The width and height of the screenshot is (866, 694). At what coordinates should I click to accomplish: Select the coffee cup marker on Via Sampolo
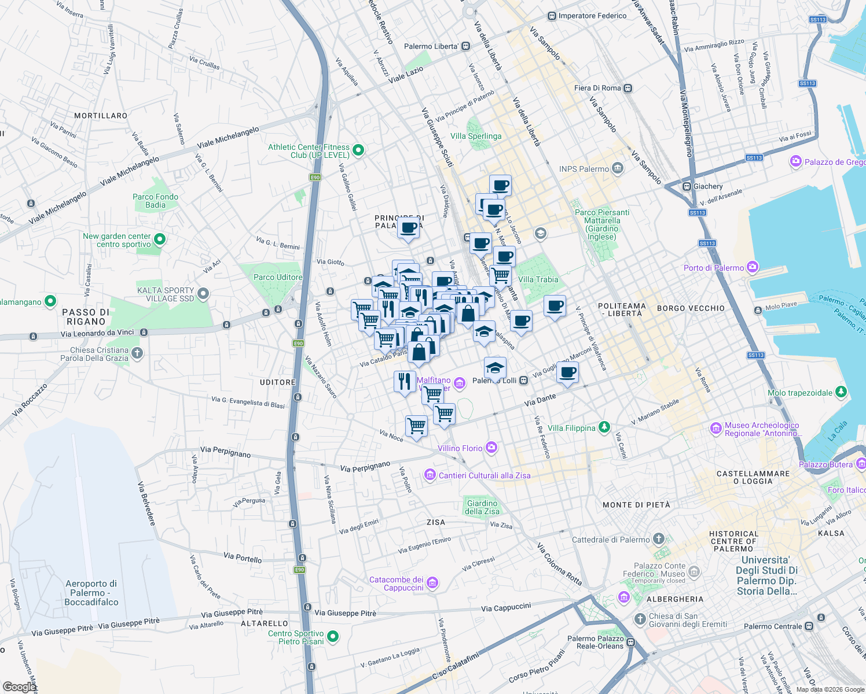(x=500, y=185)
